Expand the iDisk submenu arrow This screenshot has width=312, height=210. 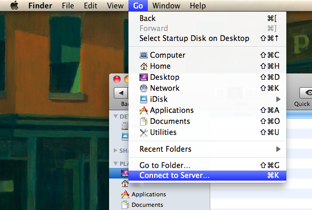click(278, 99)
